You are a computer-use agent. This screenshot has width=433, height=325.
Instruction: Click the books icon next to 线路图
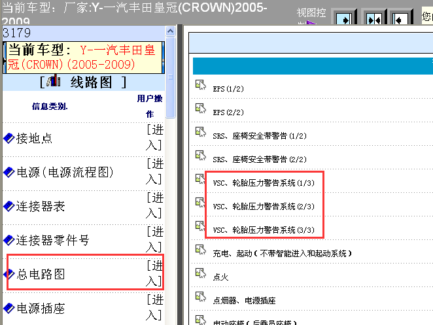(53, 80)
